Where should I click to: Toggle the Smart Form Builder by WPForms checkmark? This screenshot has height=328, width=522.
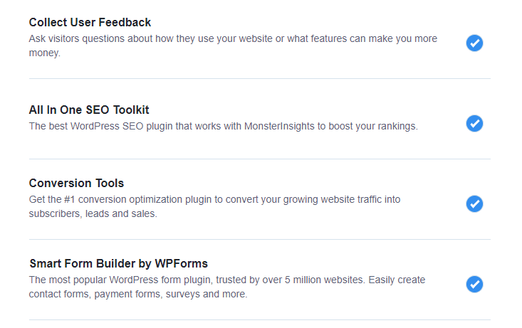[x=474, y=284]
